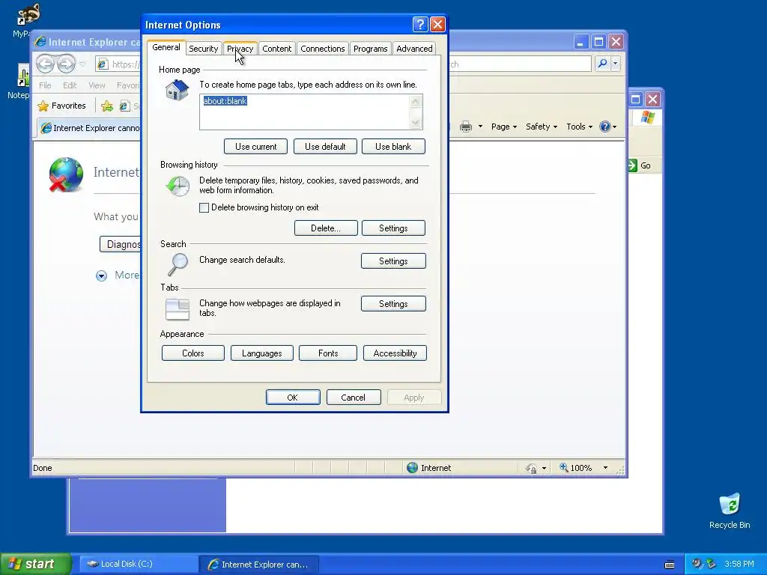This screenshot has width=767, height=575.
Task: Click the keyboard icon in taskbar
Action: [670, 565]
